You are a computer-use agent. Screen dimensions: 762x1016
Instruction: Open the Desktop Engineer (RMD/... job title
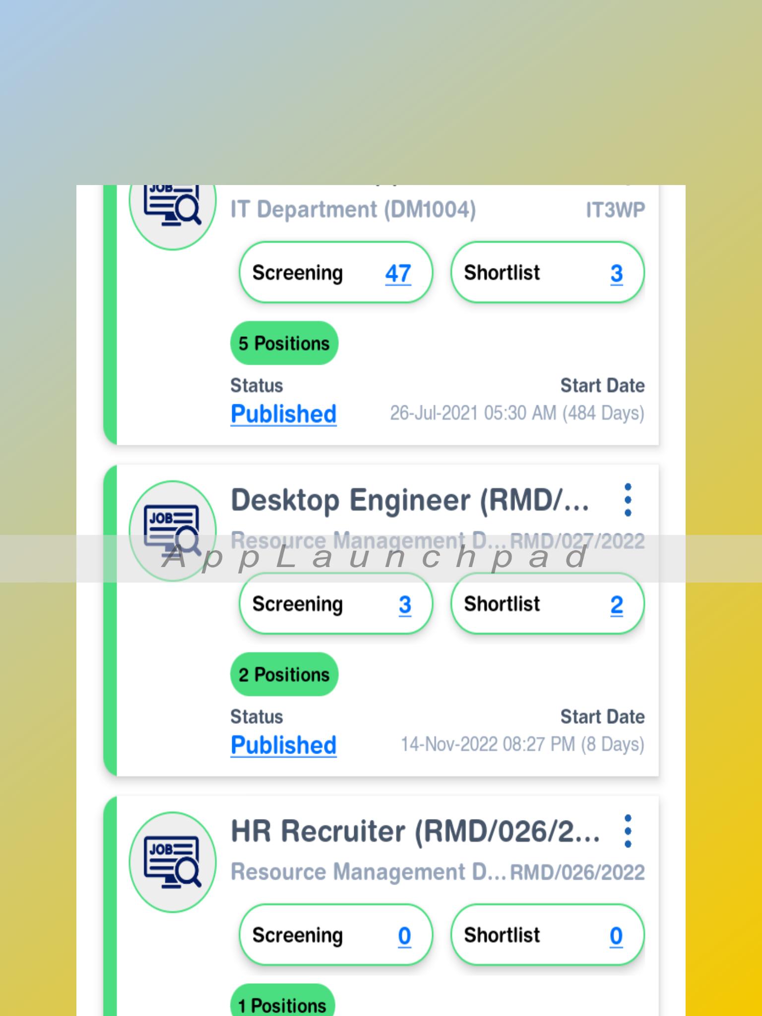(410, 500)
